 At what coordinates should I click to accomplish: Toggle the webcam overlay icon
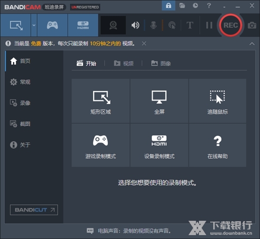click(113, 25)
